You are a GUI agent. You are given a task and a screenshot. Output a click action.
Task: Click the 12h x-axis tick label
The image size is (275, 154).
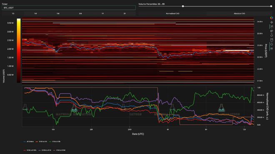click(x=244, y=130)
